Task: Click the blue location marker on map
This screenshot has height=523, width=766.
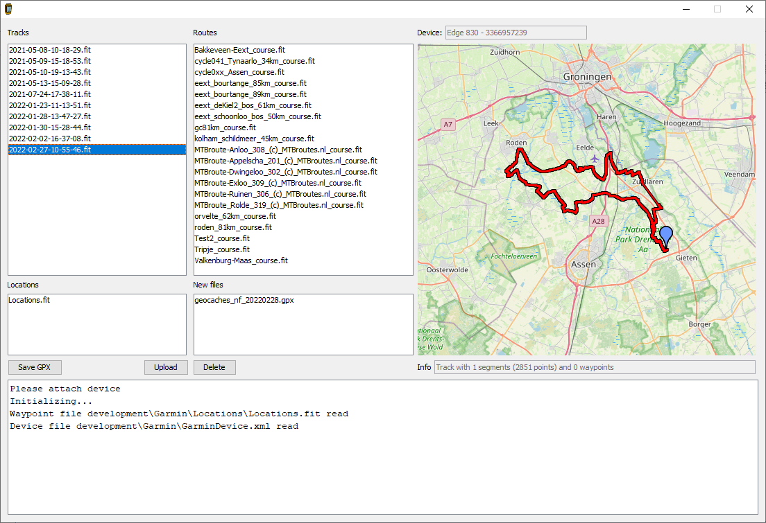Action: [666, 236]
